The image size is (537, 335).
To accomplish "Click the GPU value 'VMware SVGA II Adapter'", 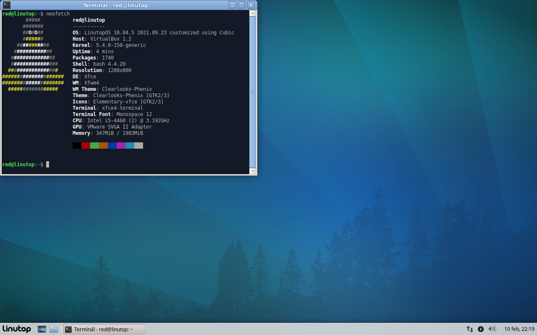I will (120, 127).
